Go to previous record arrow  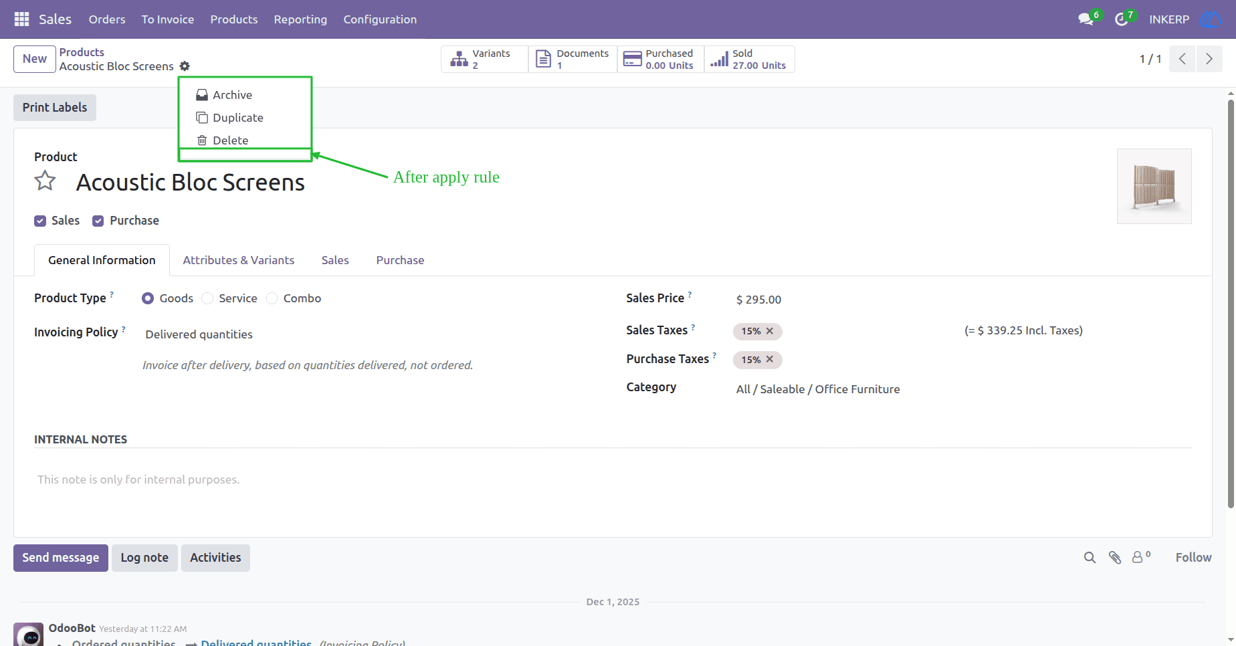tap(1182, 59)
